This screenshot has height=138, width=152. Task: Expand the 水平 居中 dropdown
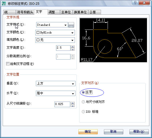pyautogui.click(x=56, y=93)
